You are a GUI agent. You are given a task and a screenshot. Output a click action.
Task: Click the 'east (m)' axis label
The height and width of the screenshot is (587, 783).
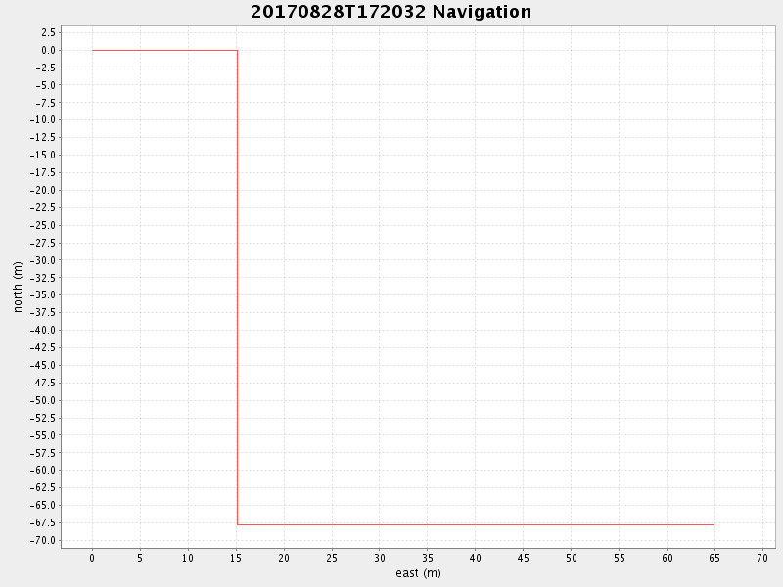pyautogui.click(x=418, y=573)
